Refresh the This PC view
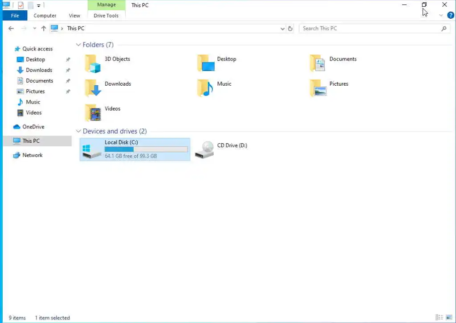 pos(290,29)
